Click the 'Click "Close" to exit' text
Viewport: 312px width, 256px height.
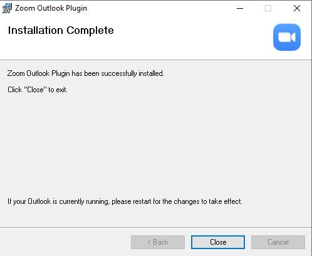coord(38,90)
